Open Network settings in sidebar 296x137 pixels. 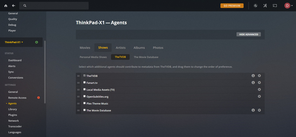[14, 121]
